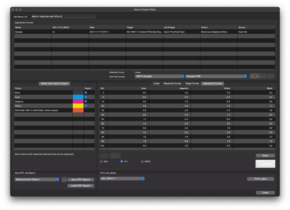Click the Save PDF Report button

click(x=81, y=179)
